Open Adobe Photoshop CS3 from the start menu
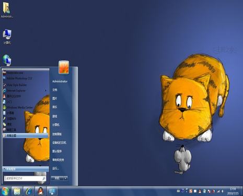This screenshot has height=196, width=243. point(17,78)
